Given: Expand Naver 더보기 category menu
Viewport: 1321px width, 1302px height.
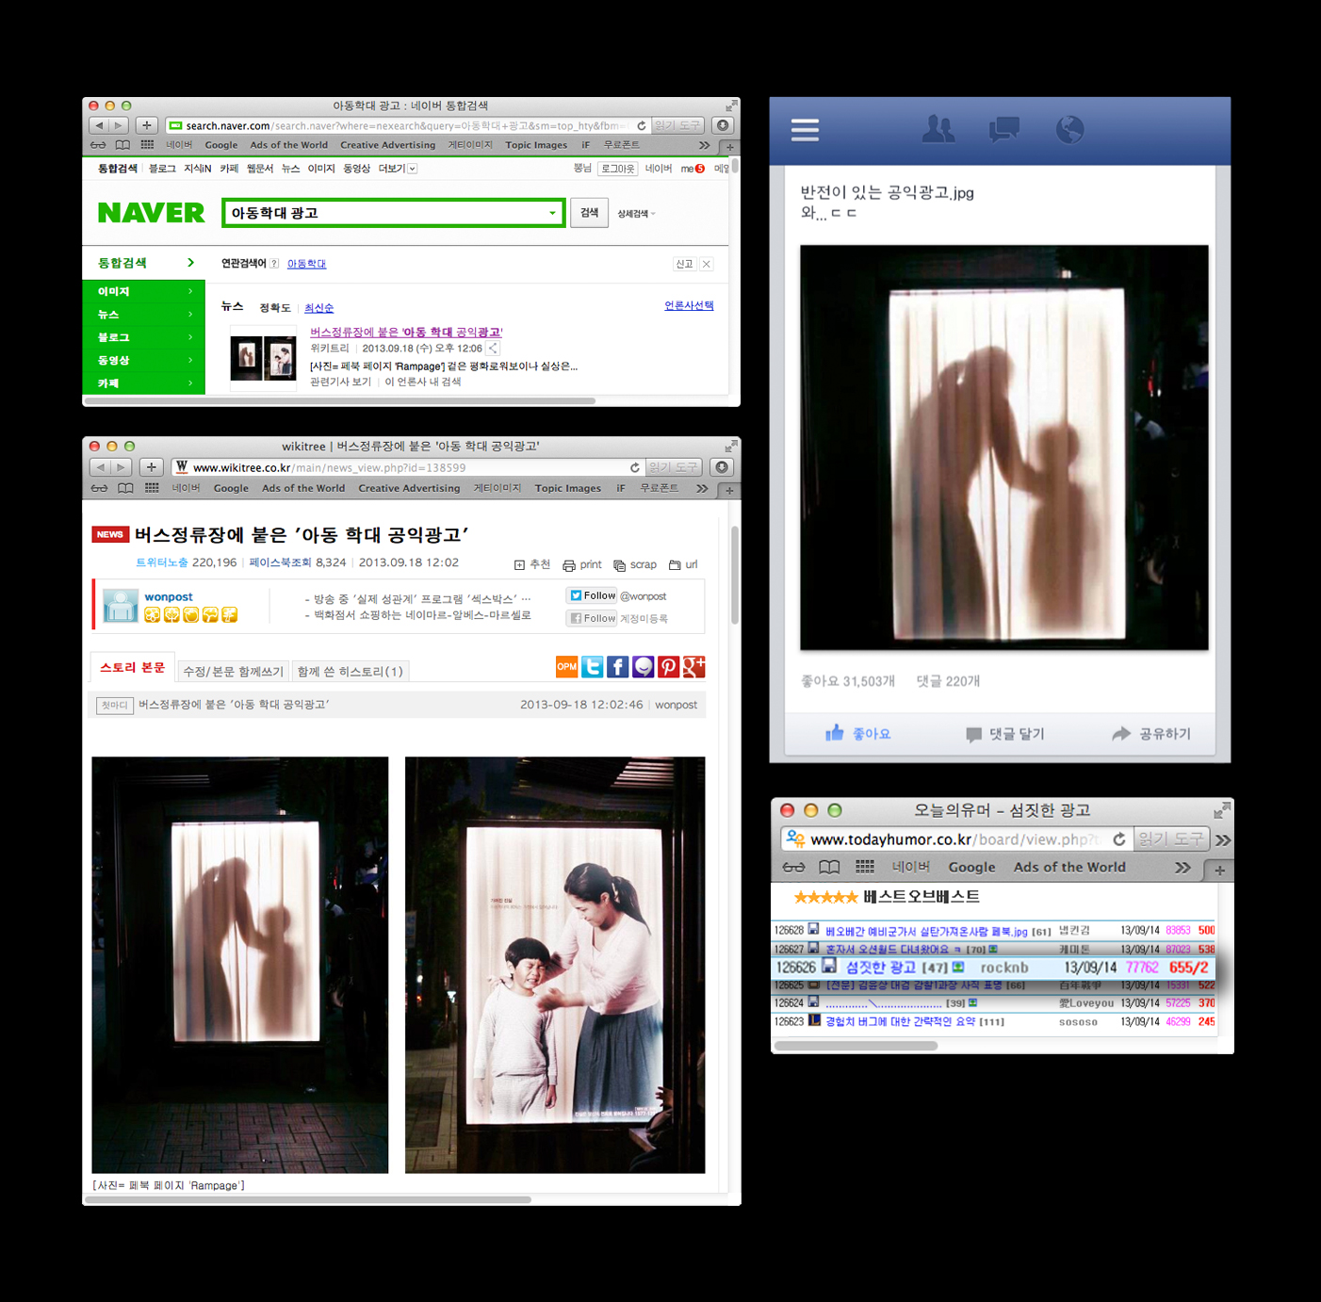Looking at the screenshot, I should 398,169.
